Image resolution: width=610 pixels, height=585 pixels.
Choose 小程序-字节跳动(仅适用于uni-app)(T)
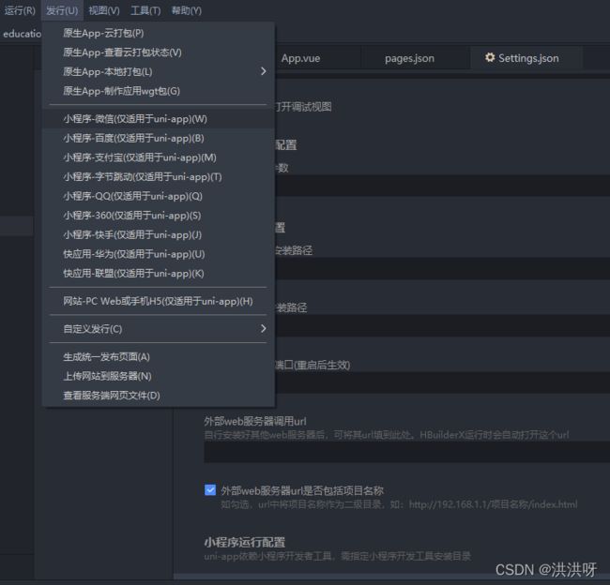[159, 177]
